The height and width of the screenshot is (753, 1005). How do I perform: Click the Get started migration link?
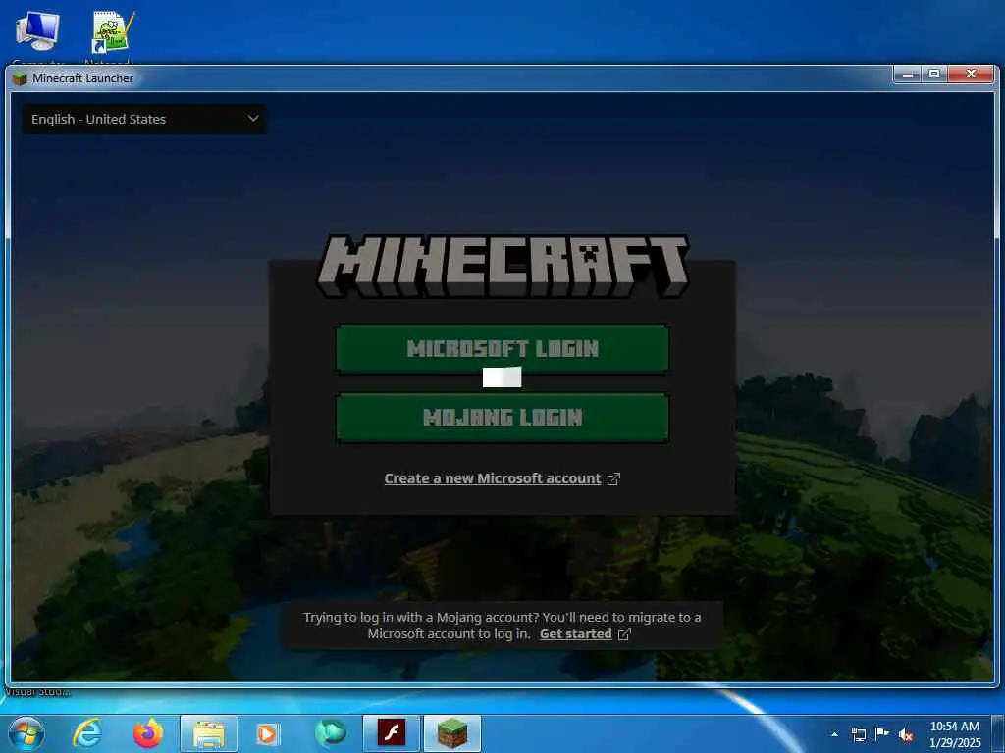tap(575, 634)
